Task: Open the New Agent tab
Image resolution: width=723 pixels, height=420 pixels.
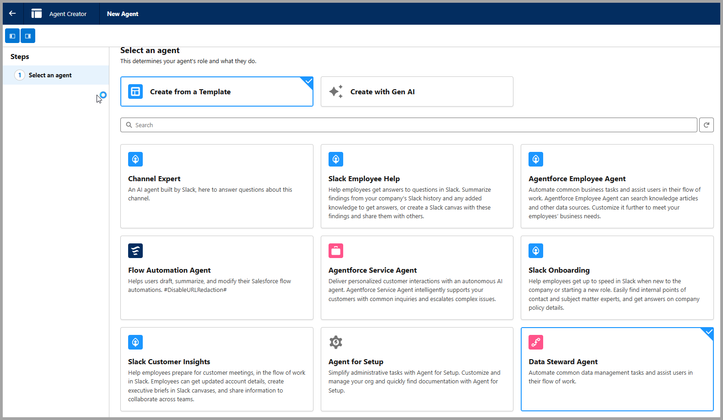Action: 123,14
